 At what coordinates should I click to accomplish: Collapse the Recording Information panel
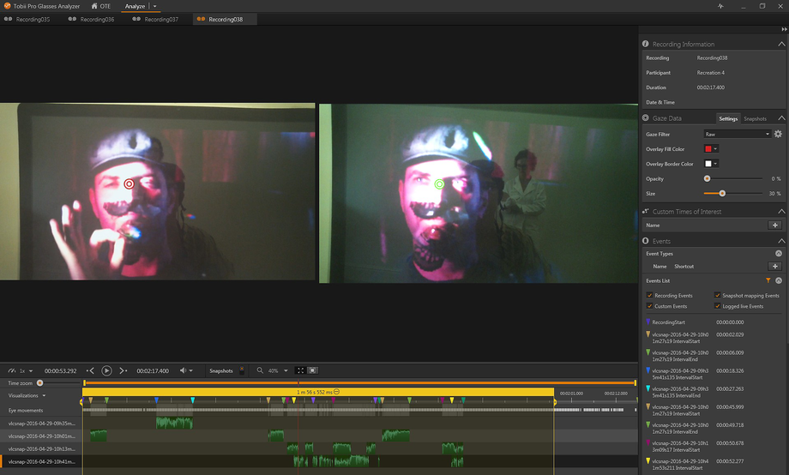(x=780, y=44)
